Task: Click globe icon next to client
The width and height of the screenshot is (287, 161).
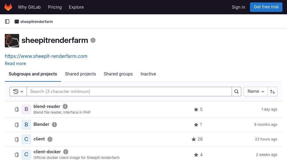Action: click(50, 139)
